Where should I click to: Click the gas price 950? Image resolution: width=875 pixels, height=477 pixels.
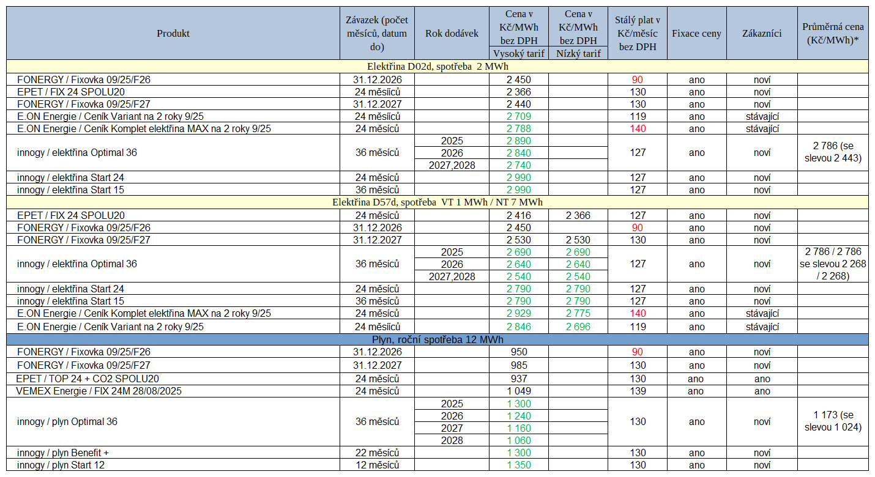coord(518,352)
